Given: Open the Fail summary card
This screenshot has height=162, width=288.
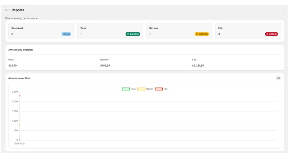Looking at the screenshot, I should click(248, 31).
